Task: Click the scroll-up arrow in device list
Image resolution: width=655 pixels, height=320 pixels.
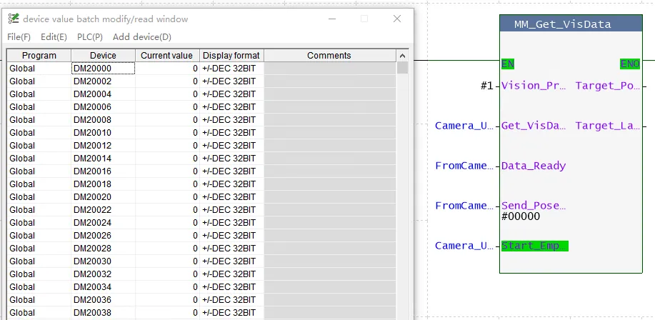Action: point(403,56)
